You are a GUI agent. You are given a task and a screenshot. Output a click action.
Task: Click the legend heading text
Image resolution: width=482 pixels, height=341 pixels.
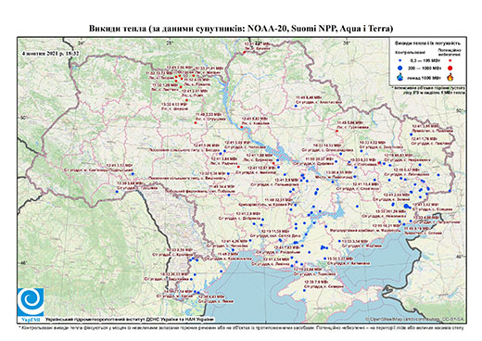point(428,44)
